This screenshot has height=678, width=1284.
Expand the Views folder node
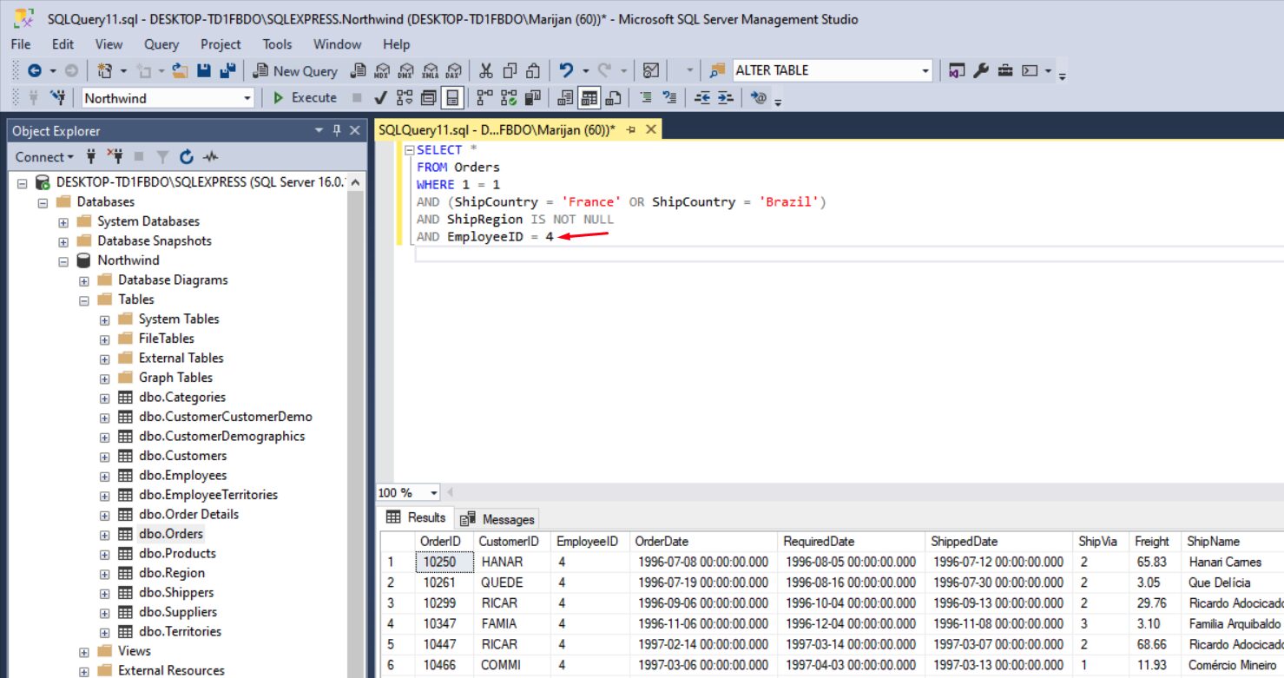[x=83, y=651]
